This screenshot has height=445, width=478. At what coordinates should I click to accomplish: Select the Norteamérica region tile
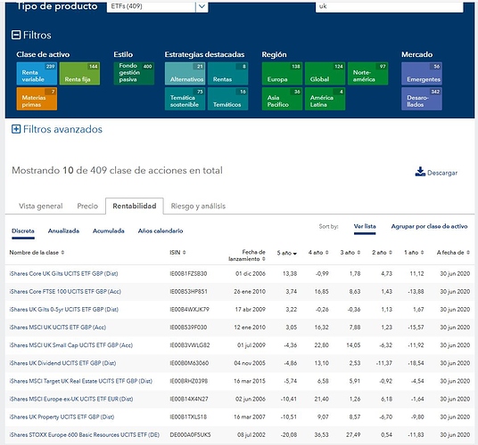point(368,74)
